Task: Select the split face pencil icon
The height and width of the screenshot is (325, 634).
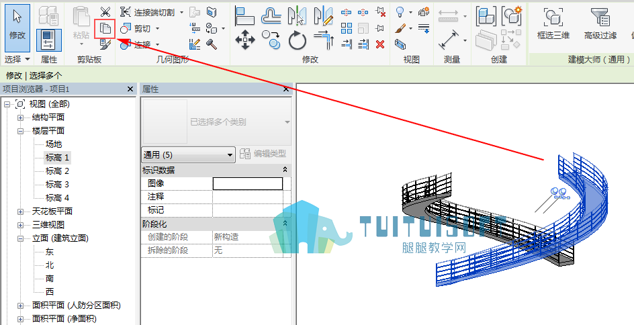Action: click(195, 44)
